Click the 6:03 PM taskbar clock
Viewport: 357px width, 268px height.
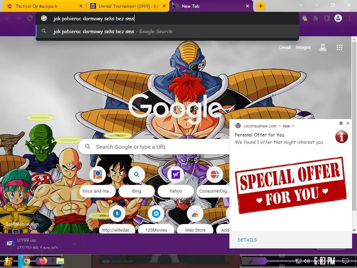coord(325,261)
